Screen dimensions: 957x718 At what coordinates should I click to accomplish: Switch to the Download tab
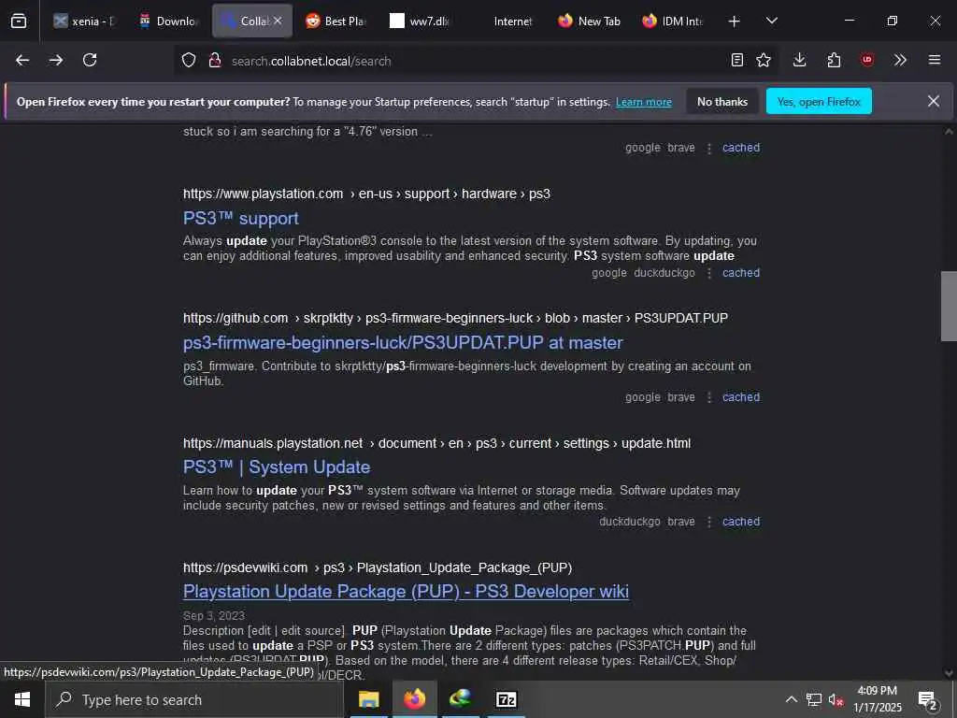point(168,21)
